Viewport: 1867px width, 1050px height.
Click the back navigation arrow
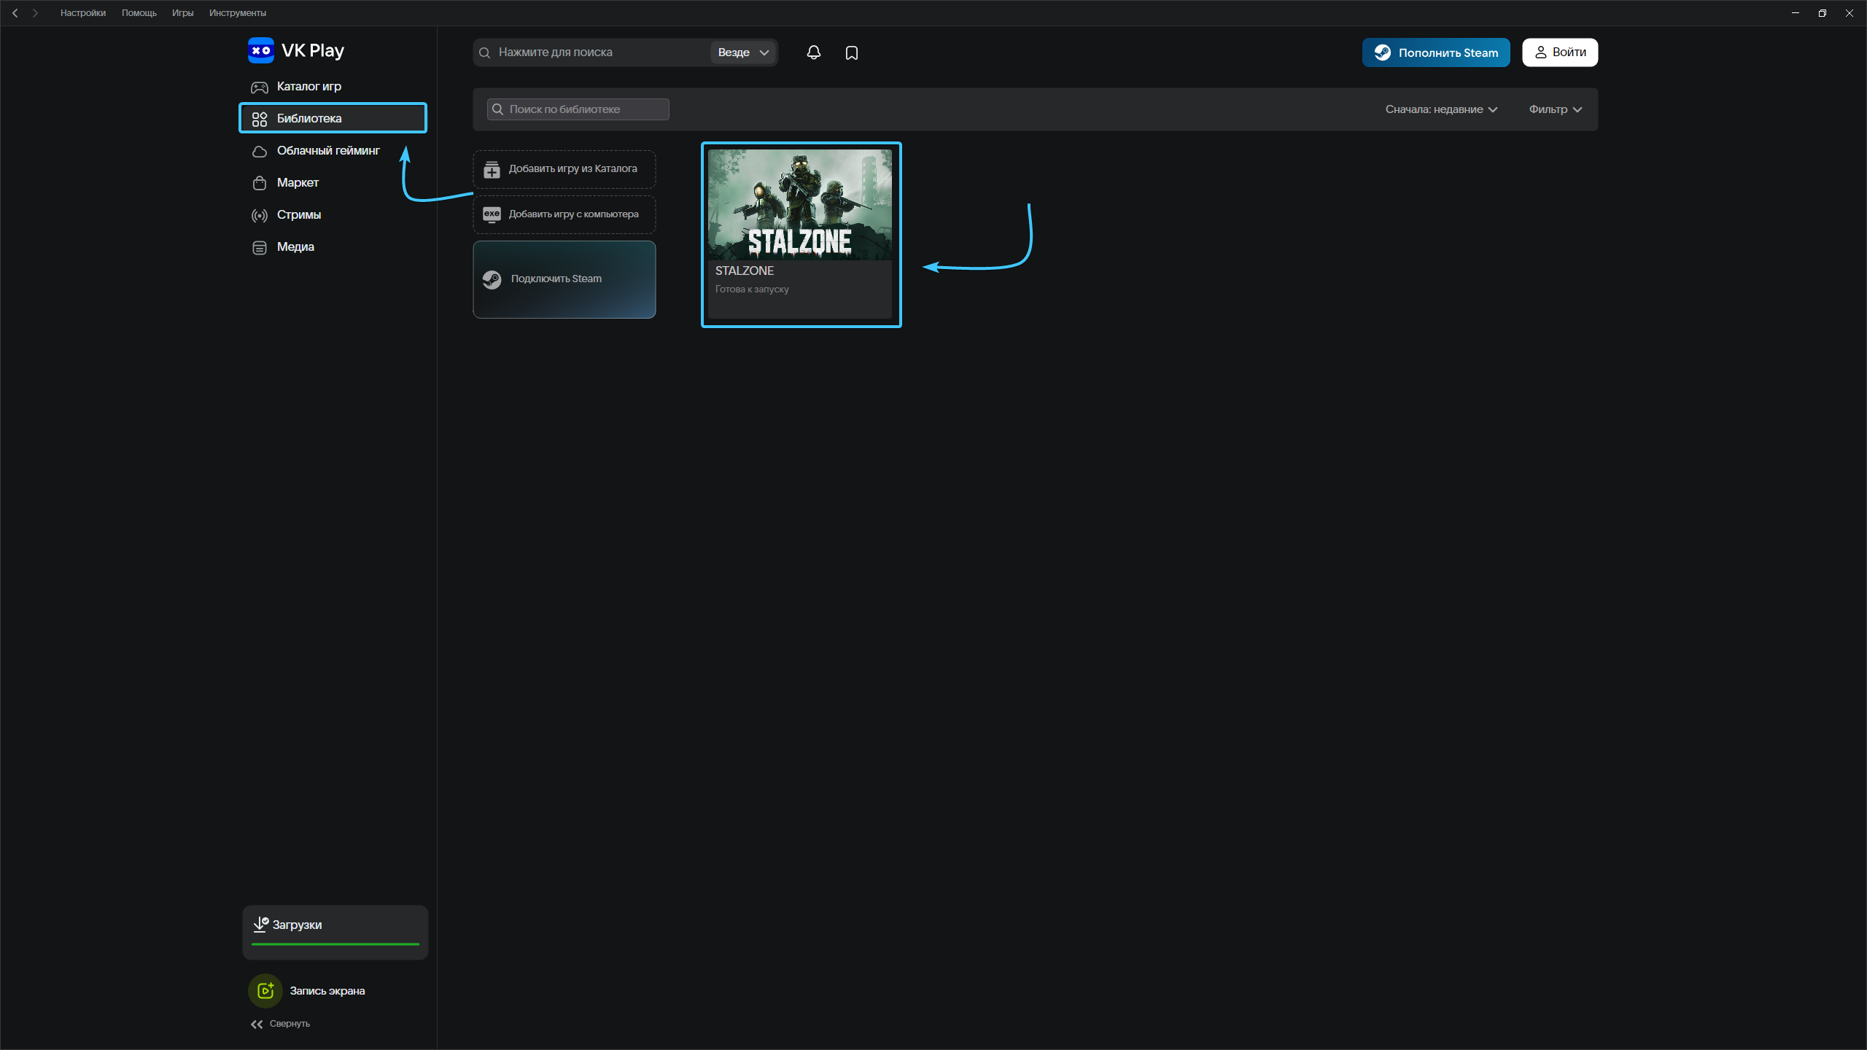point(15,13)
